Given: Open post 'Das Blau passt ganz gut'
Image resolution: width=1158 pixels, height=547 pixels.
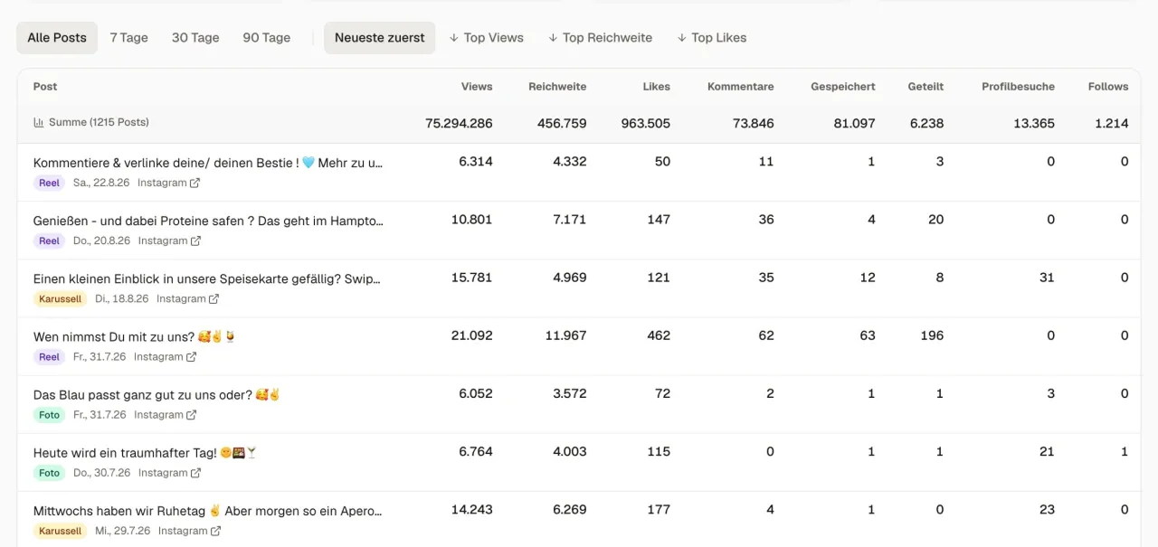Looking at the screenshot, I should (x=157, y=394).
